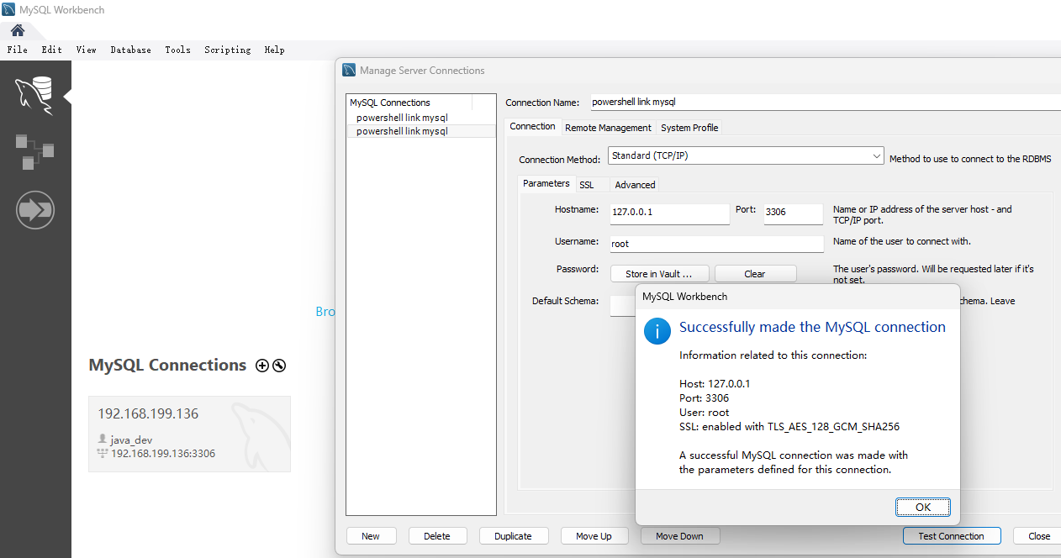
Task: Click the Duplicate connection button
Action: coord(514,536)
